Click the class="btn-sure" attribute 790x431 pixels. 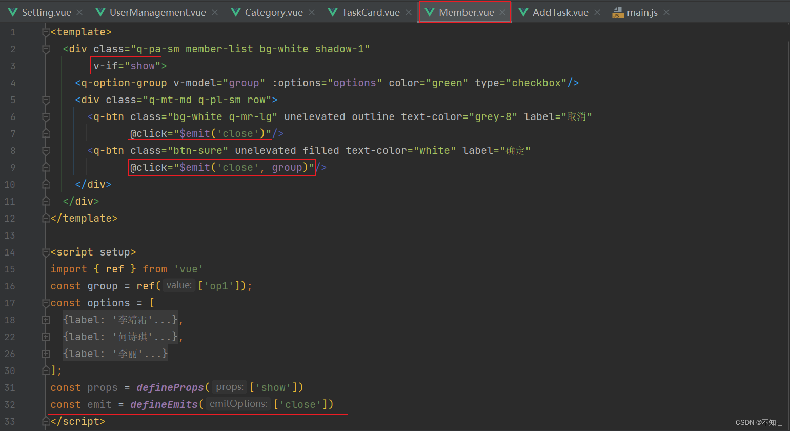coord(179,151)
